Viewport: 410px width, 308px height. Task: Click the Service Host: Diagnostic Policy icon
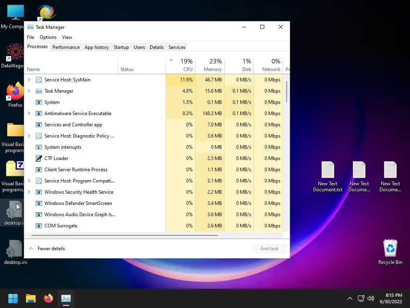39,136
